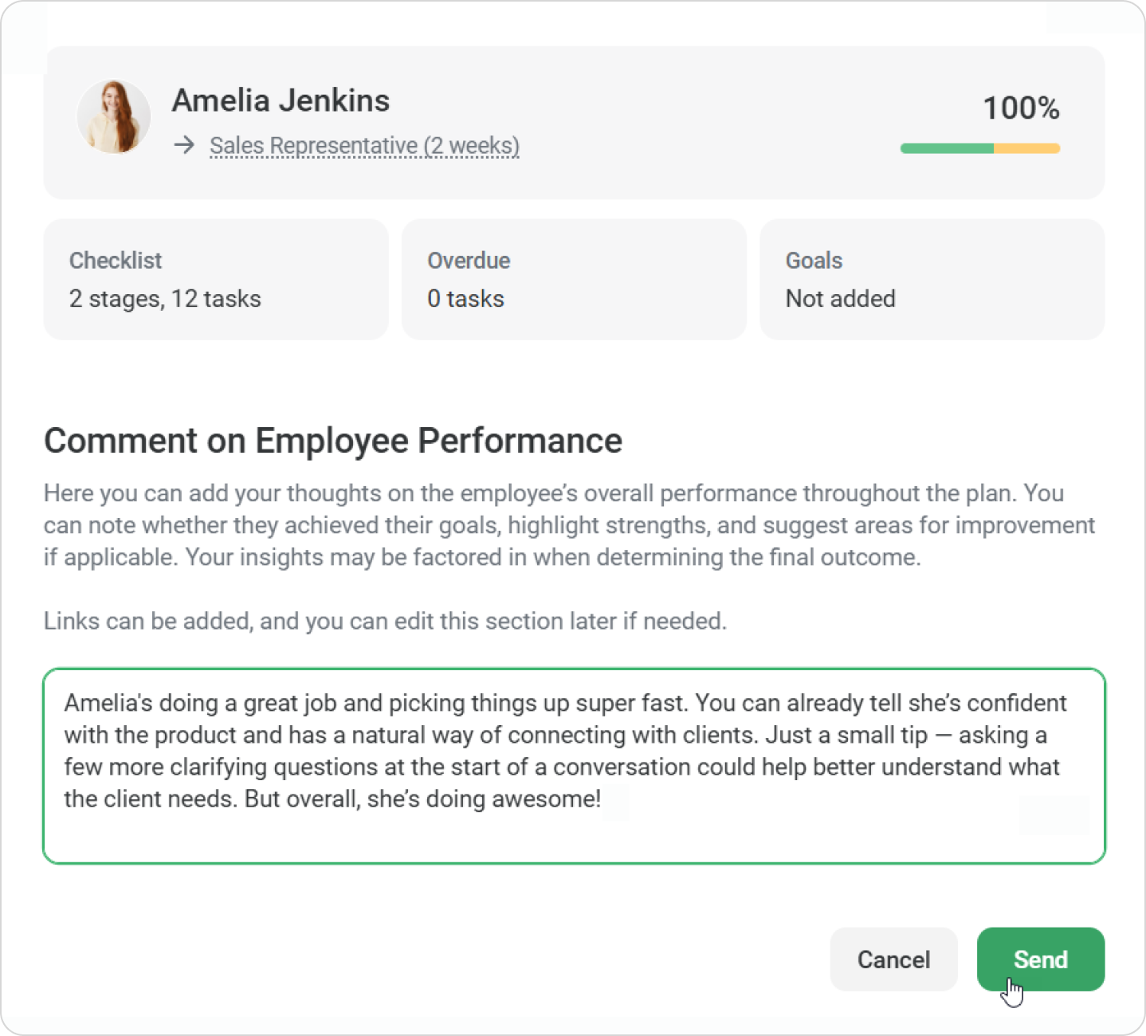Click the 100% progress bar

click(x=979, y=148)
